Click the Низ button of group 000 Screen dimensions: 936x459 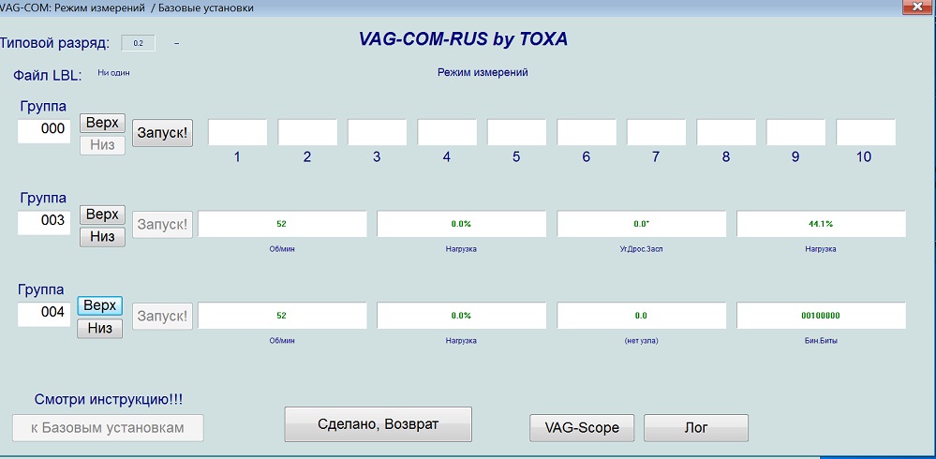pos(103,145)
